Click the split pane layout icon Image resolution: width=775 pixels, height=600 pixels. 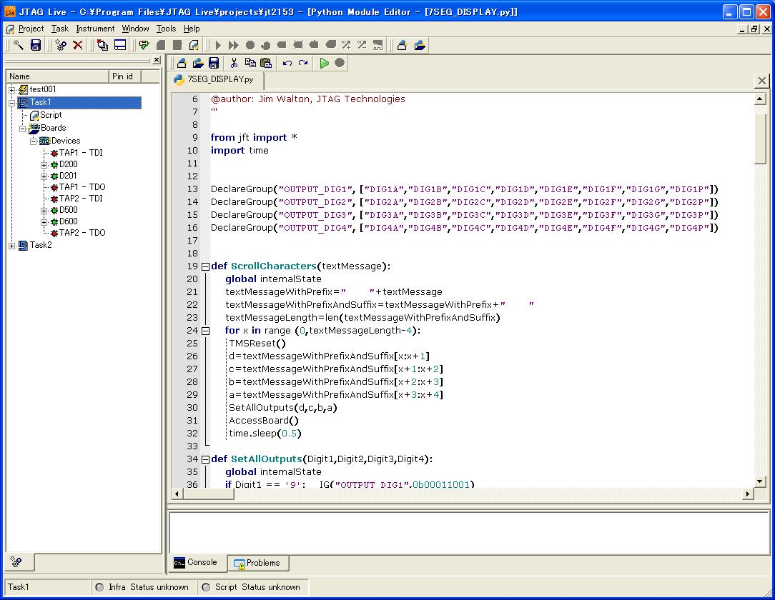click(120, 46)
